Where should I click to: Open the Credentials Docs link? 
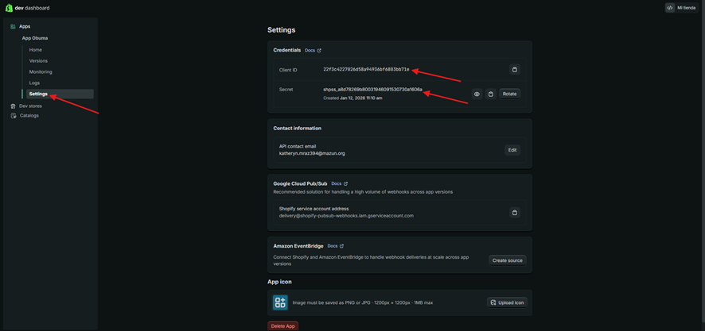coord(313,50)
